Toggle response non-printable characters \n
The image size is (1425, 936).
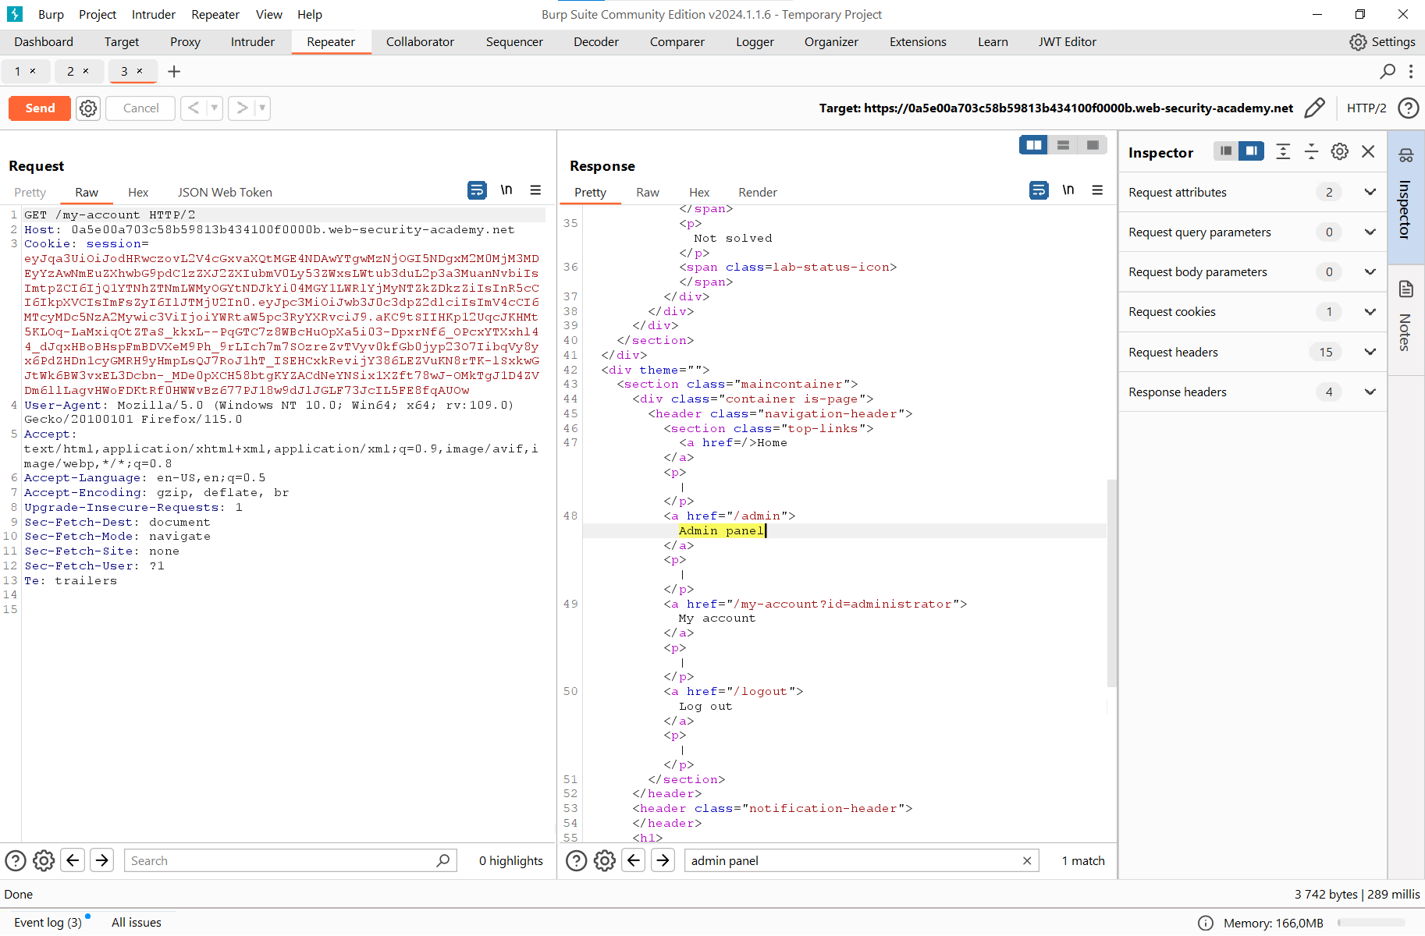coord(1068,190)
